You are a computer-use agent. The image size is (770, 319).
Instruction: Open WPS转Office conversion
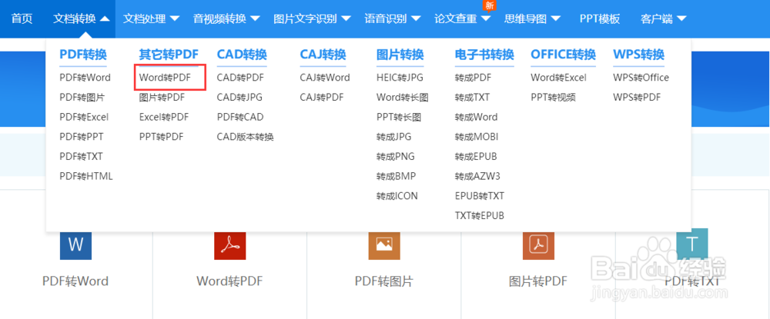tap(641, 78)
